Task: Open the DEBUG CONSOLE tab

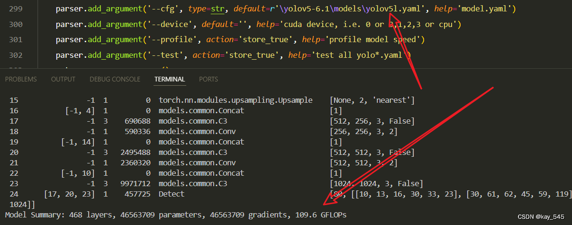Action: click(x=115, y=79)
